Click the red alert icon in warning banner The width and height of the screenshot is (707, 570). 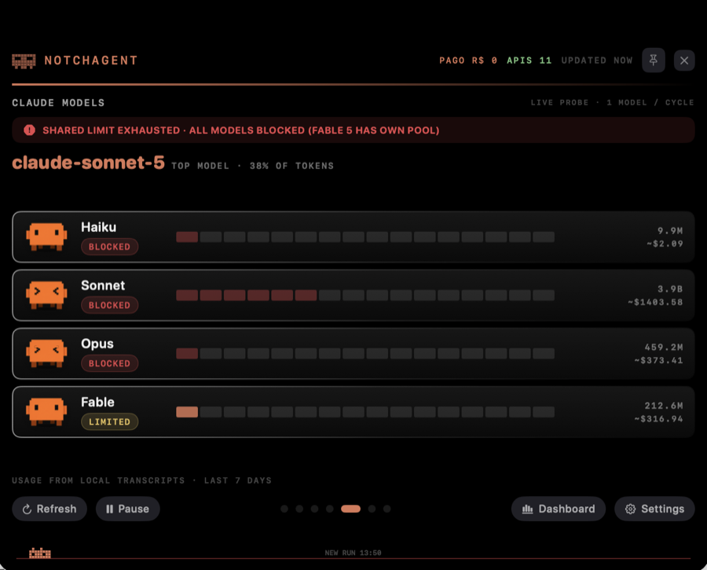(x=29, y=131)
